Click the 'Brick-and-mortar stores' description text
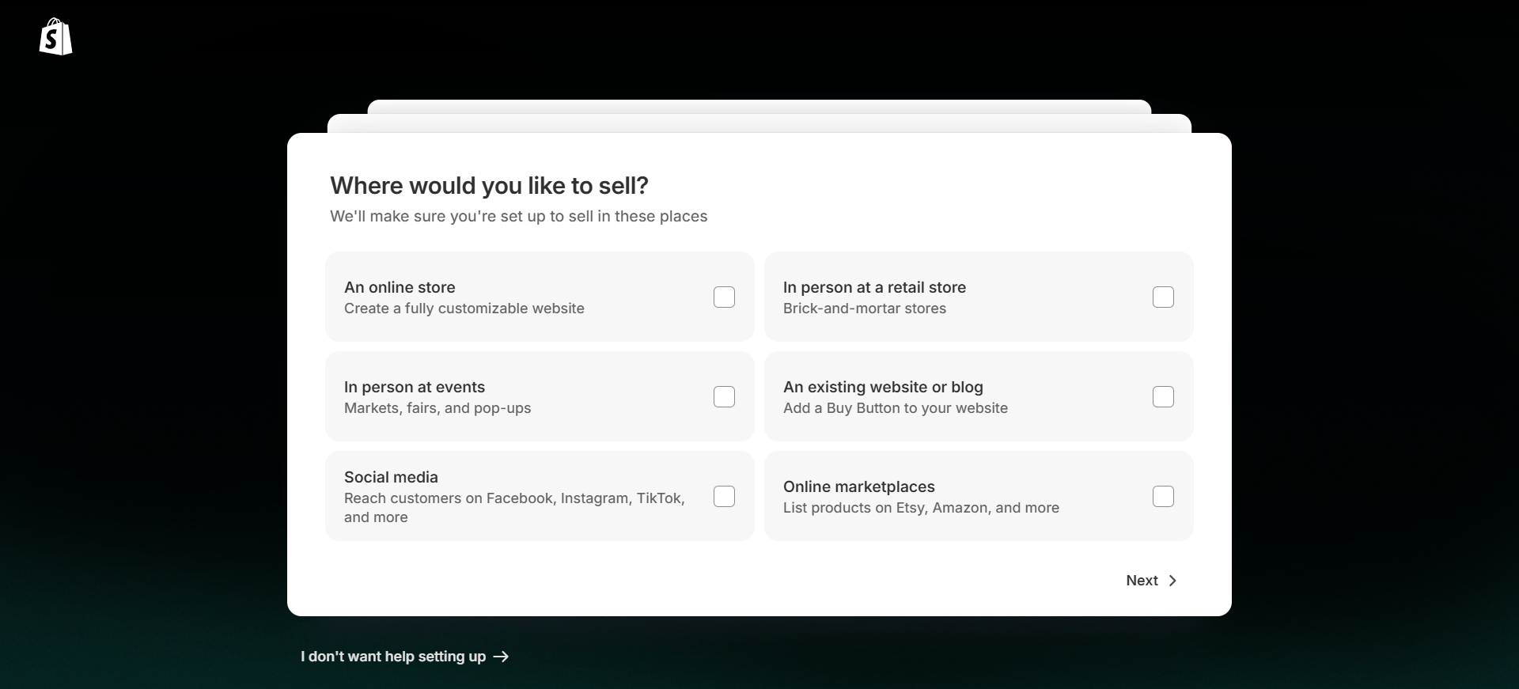This screenshot has width=1519, height=689. click(x=864, y=309)
